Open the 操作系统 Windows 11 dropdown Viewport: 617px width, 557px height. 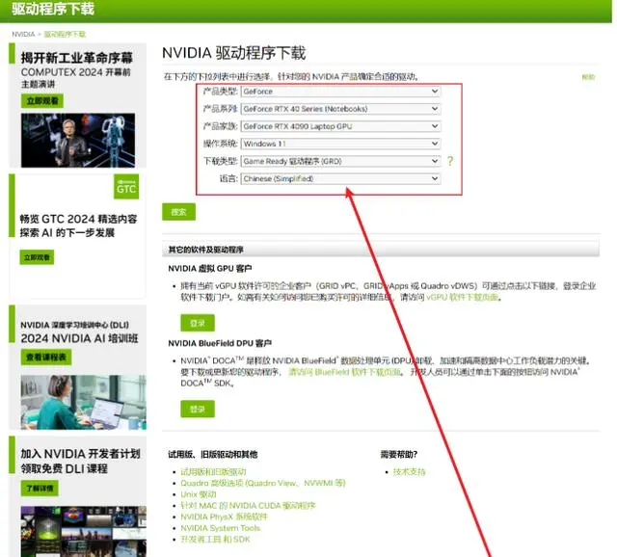click(x=340, y=144)
